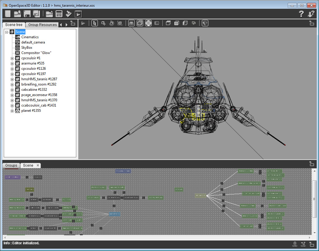Select the arrow selection tool in viewport toolbar
319x251 pixels.
click(94, 23)
